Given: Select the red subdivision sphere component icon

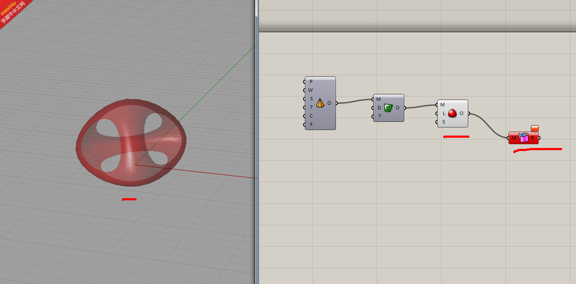Looking at the screenshot, I should [452, 114].
